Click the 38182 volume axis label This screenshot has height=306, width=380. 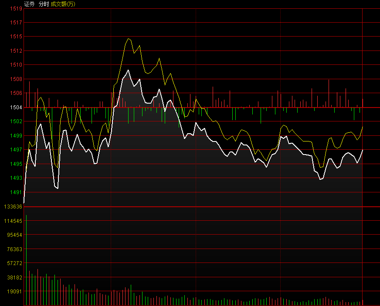[x=14, y=277]
